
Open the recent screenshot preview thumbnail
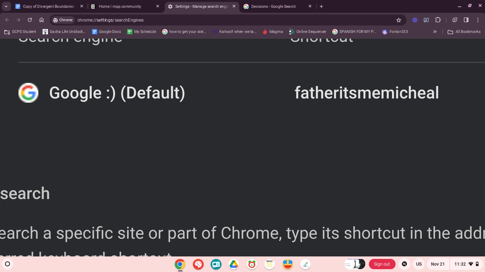pyautogui.click(x=355, y=264)
